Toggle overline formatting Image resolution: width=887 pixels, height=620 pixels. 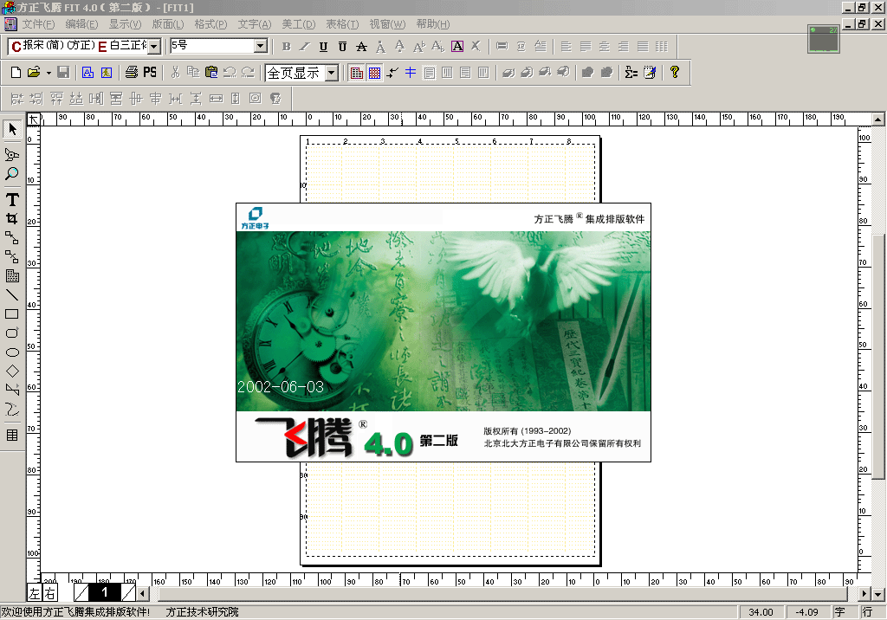[342, 47]
